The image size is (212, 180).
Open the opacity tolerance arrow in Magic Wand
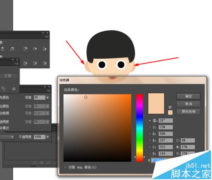(x=47, y=122)
